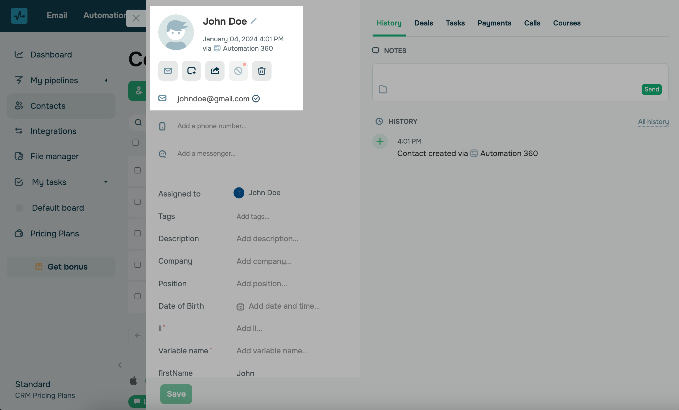Check the last visible contact row checkbox
The width and height of the screenshot is (679, 410).
click(x=138, y=296)
